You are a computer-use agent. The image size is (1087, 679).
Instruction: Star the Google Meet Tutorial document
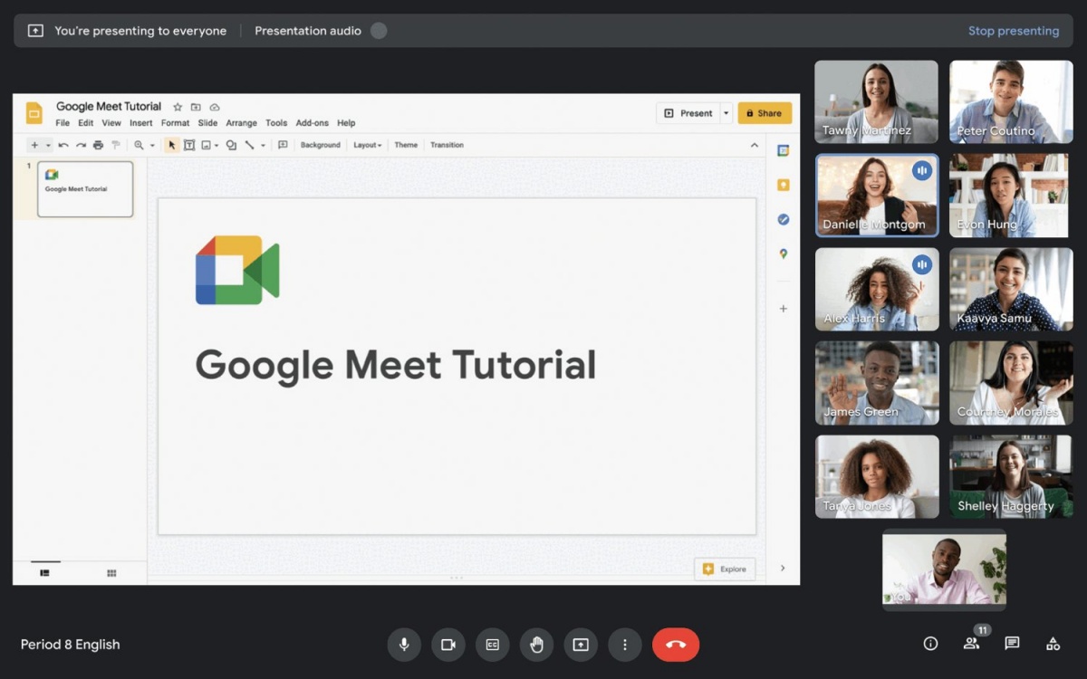point(178,107)
